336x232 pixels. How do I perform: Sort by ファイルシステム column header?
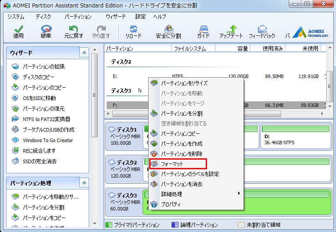click(x=193, y=49)
